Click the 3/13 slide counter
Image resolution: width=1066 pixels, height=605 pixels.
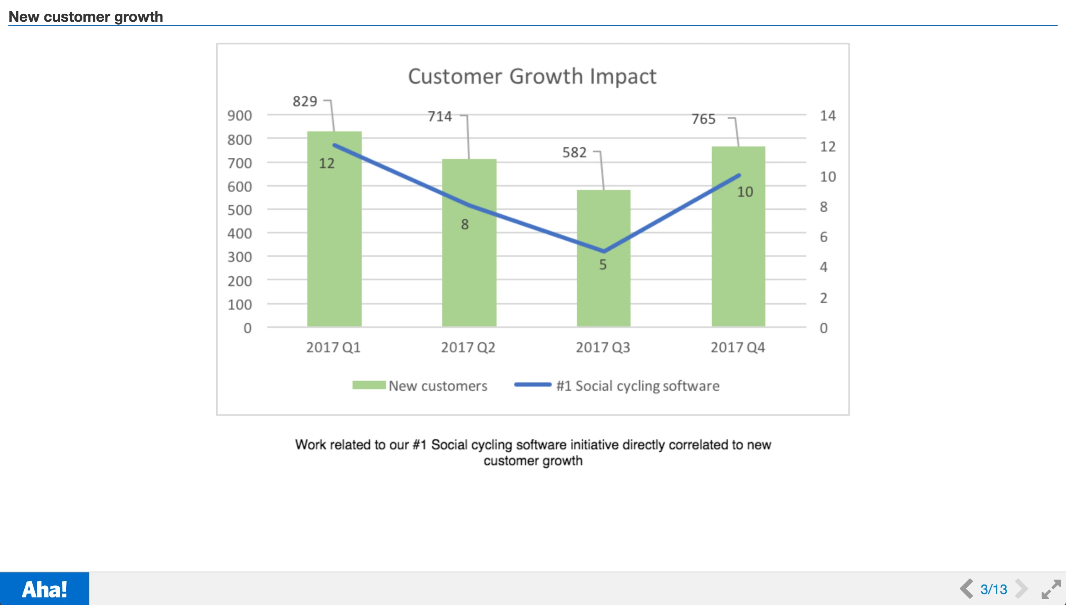click(x=994, y=590)
